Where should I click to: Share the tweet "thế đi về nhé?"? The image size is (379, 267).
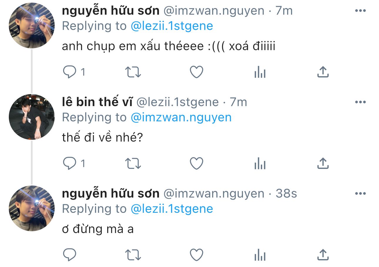pyautogui.click(x=323, y=163)
